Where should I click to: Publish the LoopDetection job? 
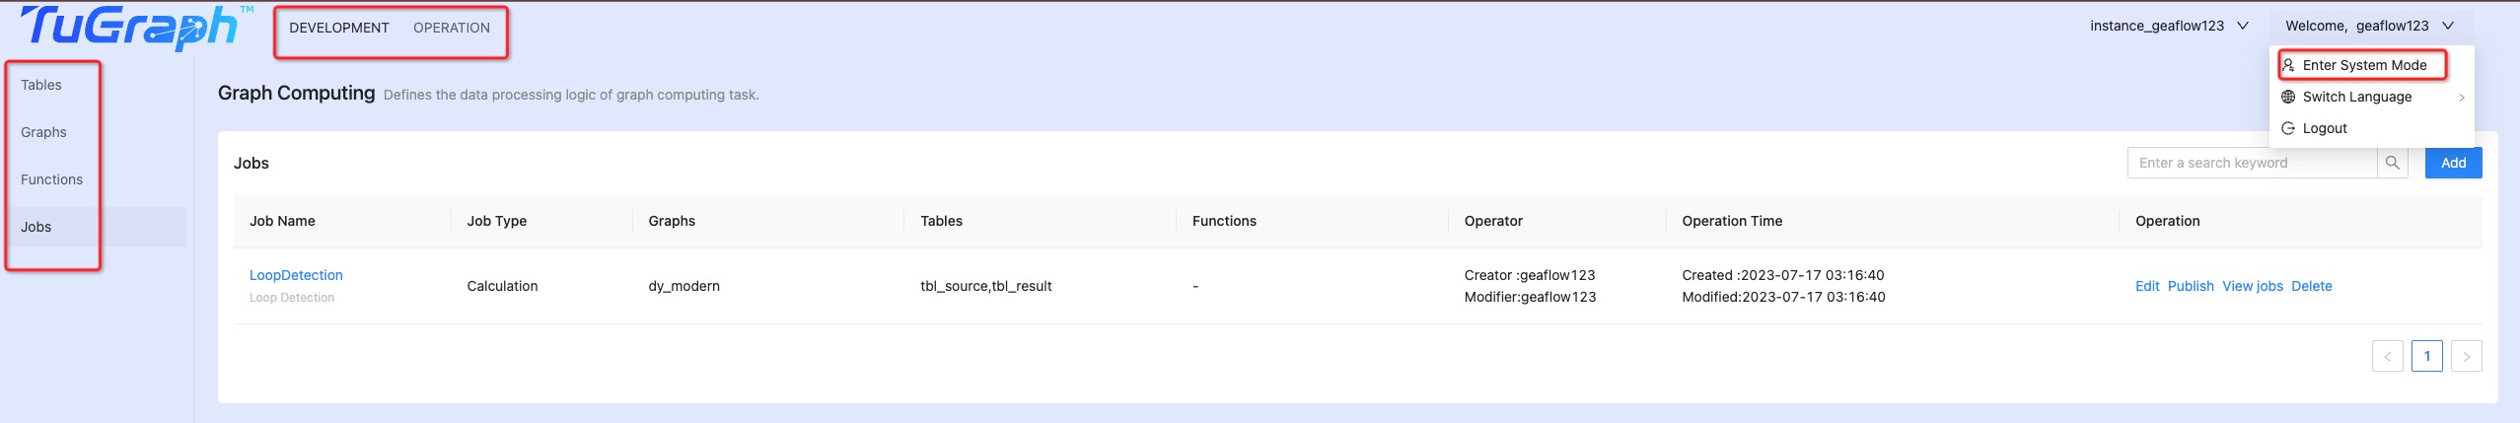(x=2191, y=286)
